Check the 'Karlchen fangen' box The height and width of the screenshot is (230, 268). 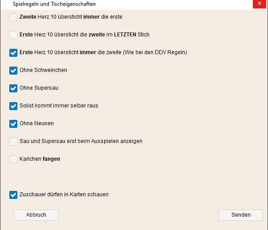coord(13,159)
